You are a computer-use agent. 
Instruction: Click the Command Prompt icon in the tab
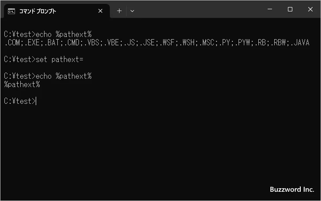pos(11,11)
